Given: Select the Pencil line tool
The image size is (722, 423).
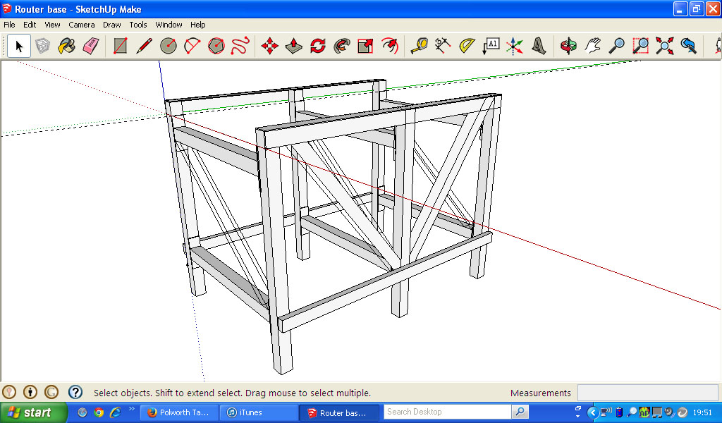Looking at the screenshot, I should 144,47.
